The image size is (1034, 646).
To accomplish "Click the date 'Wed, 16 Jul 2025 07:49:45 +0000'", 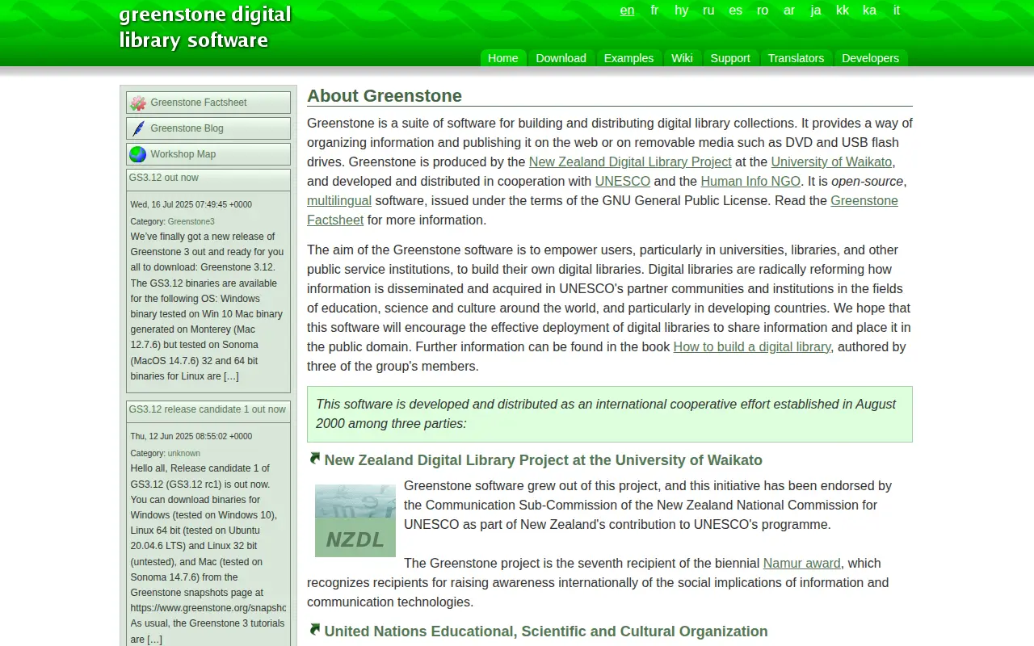I will click(191, 204).
